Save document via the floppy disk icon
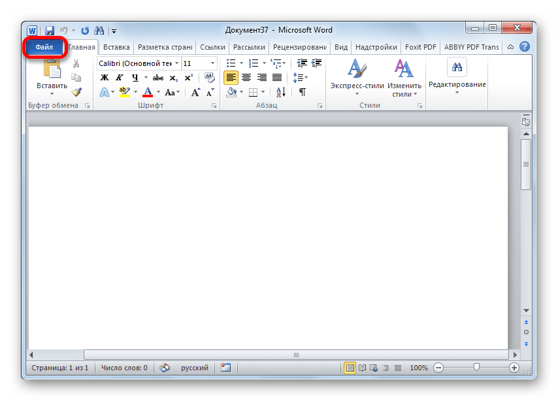The width and height of the screenshot is (558, 401). point(50,30)
